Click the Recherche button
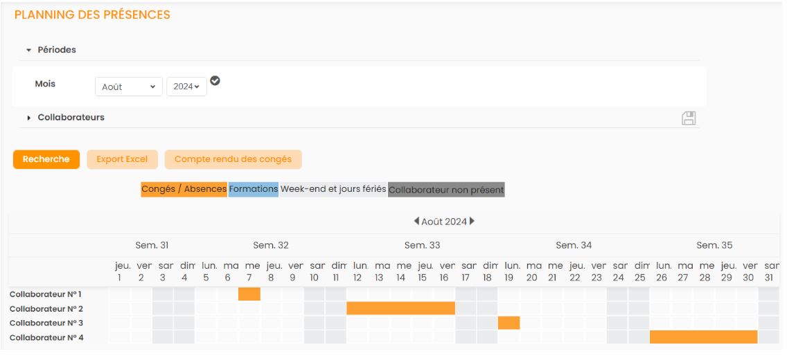Image resolution: width=787 pixels, height=356 pixels. [46, 159]
